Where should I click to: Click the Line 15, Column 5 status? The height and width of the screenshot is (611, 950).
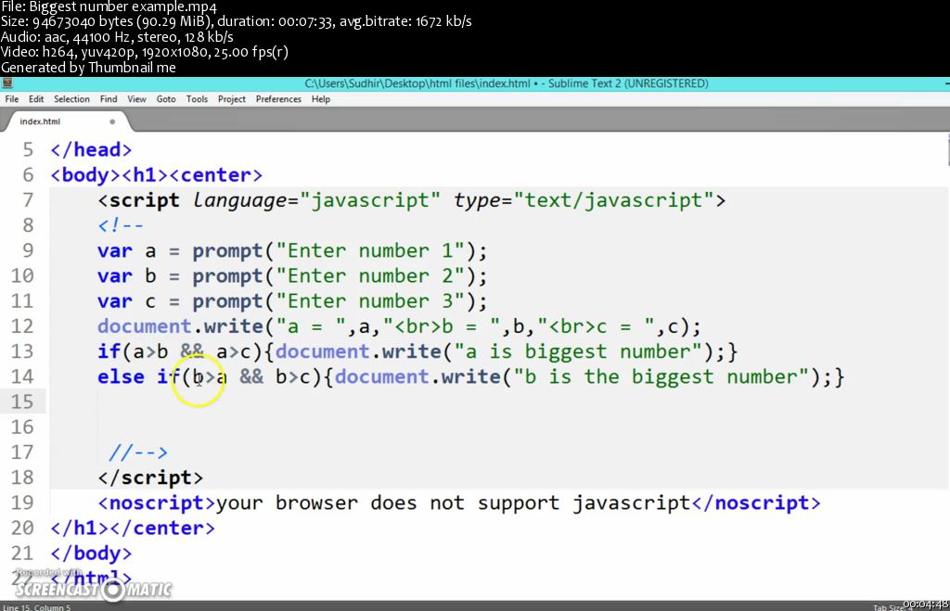tap(37, 607)
